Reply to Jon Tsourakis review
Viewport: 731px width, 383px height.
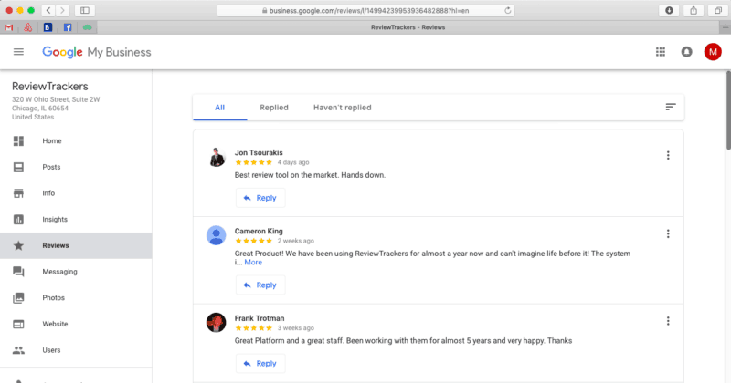260,198
